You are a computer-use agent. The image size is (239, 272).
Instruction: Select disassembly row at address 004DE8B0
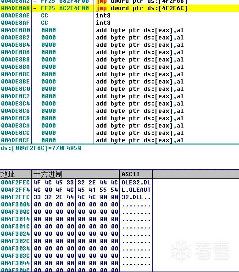pos(119,30)
